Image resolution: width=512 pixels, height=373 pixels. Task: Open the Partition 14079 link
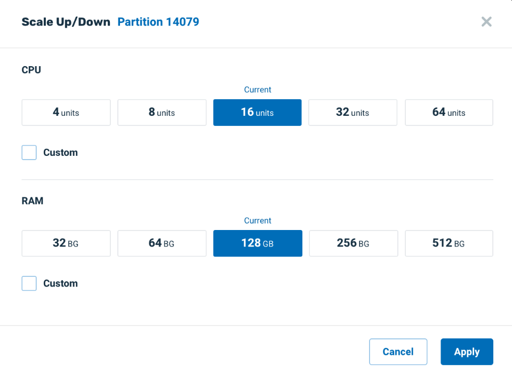pos(158,22)
